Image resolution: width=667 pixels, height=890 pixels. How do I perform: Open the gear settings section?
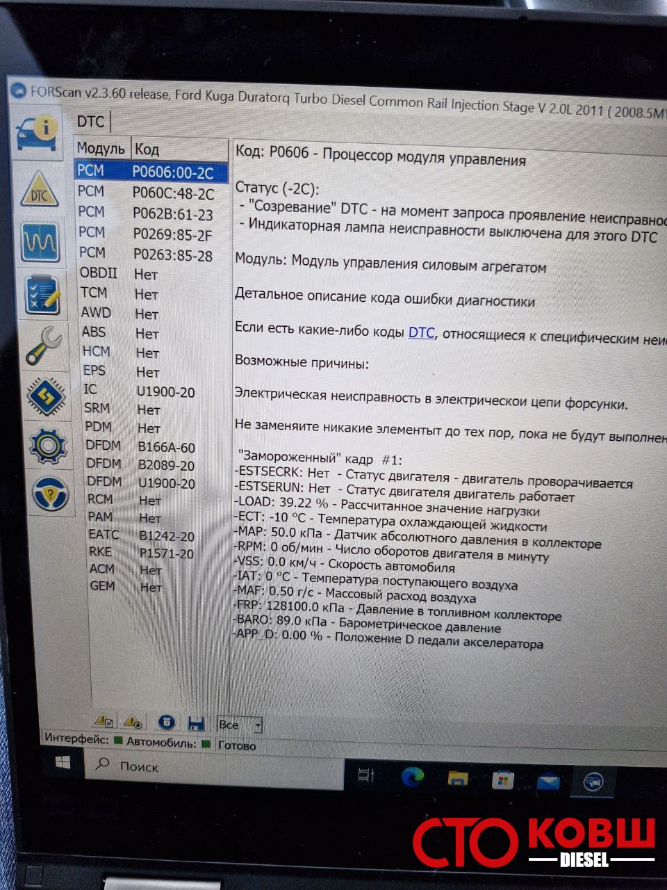tap(48, 445)
